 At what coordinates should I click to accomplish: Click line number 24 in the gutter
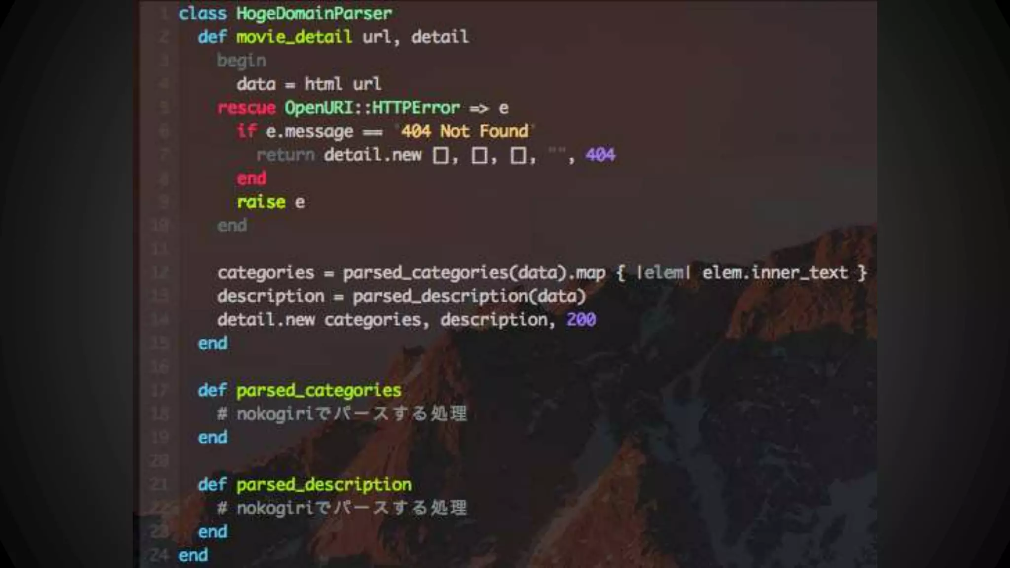click(159, 556)
